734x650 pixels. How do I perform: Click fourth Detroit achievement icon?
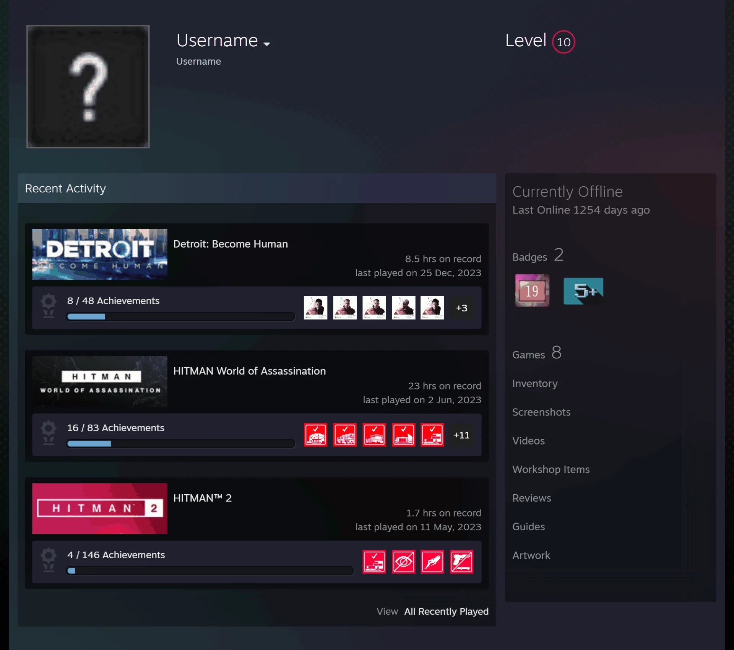[x=403, y=308]
